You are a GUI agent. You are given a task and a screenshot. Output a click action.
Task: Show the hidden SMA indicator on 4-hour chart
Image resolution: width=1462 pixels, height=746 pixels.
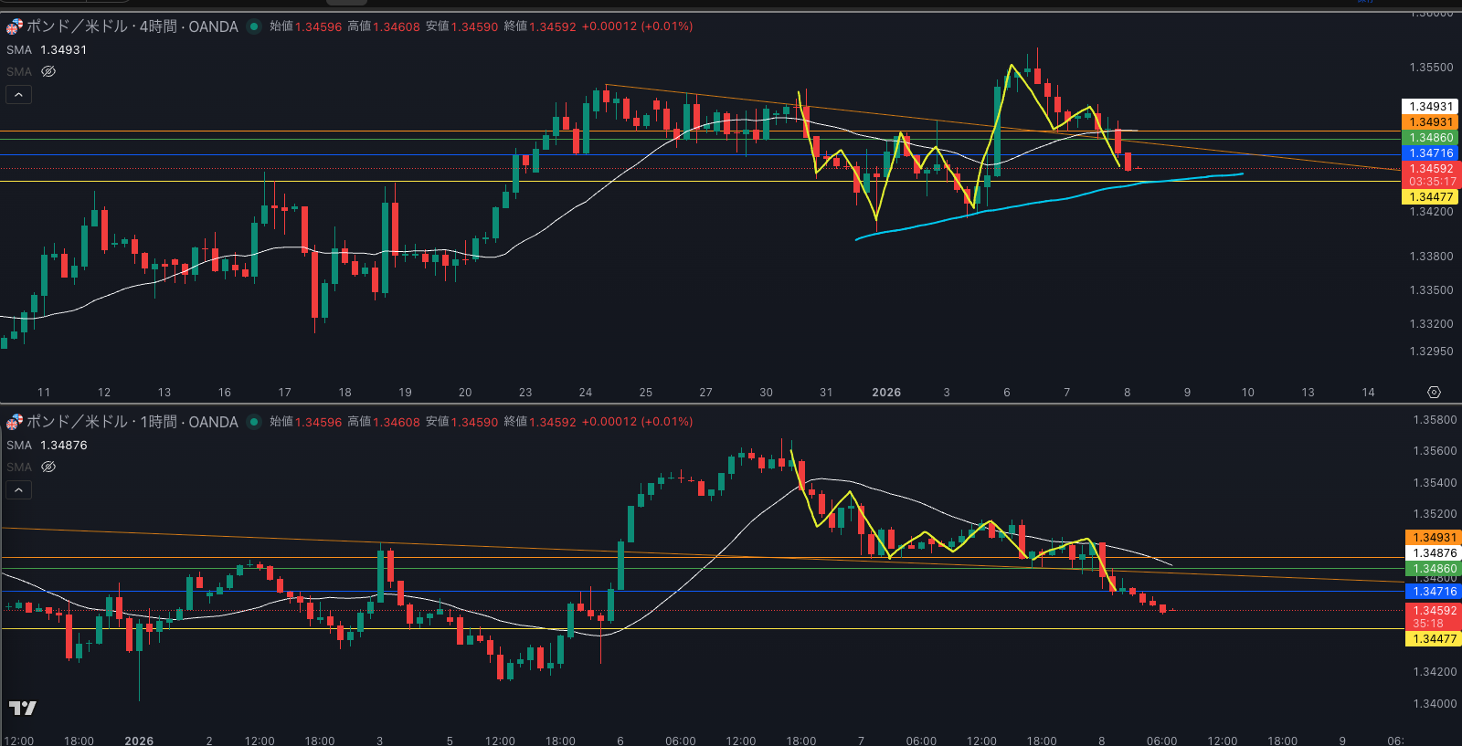click(x=48, y=71)
